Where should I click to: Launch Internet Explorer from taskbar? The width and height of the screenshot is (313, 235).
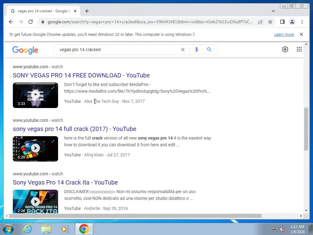tap(27, 229)
